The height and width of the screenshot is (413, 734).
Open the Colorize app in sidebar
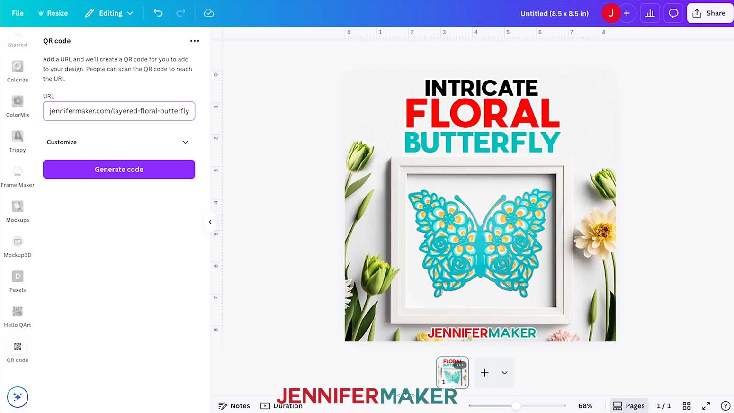(18, 71)
